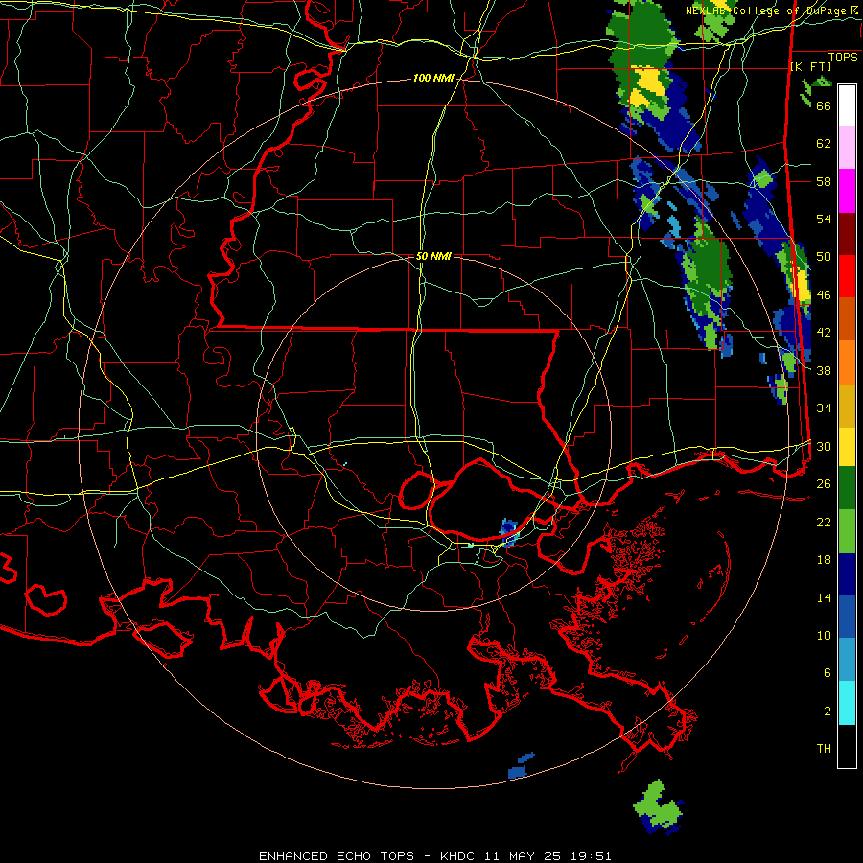Click the cyan legend color segment
Screen dimensions: 863x863
pos(847,703)
